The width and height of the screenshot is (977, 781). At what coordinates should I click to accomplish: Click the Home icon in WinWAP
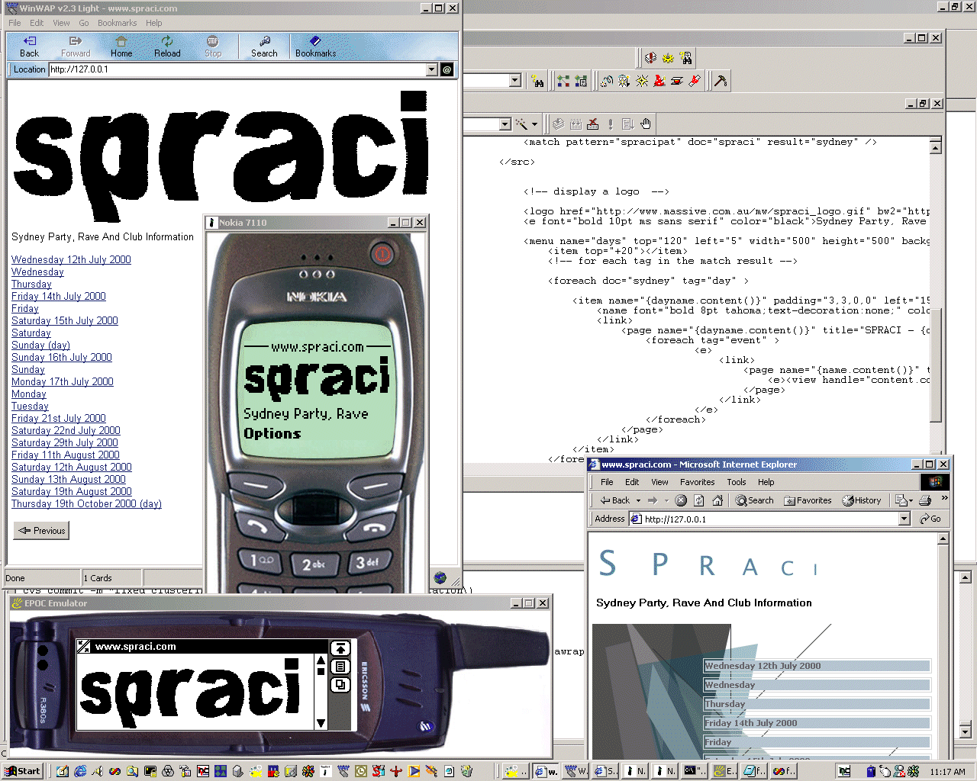(121, 47)
